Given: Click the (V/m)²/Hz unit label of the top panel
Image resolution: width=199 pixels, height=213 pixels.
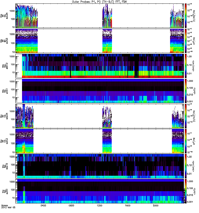Looking at the screenshot, I should click(194, 16).
